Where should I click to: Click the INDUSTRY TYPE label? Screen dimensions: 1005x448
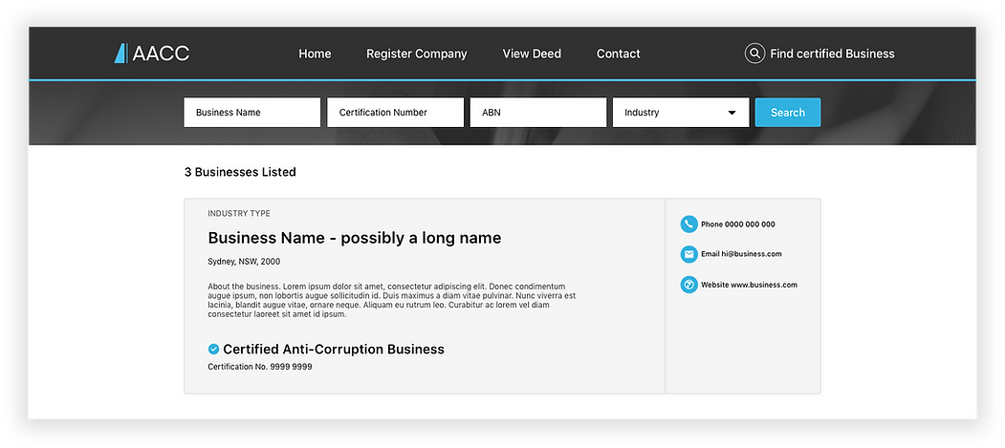tap(239, 214)
